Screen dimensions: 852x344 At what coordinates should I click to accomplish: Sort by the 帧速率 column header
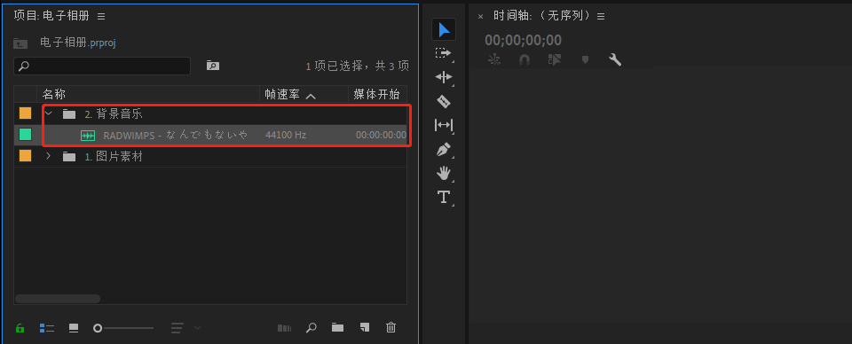click(x=304, y=94)
